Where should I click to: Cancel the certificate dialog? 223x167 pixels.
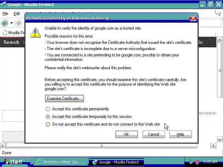click(154, 134)
